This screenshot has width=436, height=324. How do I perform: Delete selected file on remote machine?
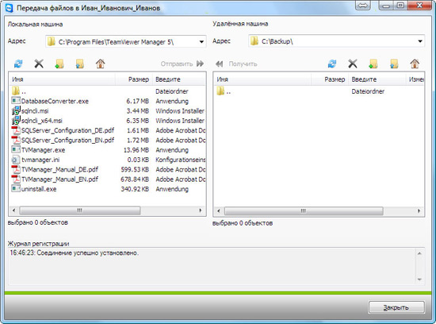point(353,64)
